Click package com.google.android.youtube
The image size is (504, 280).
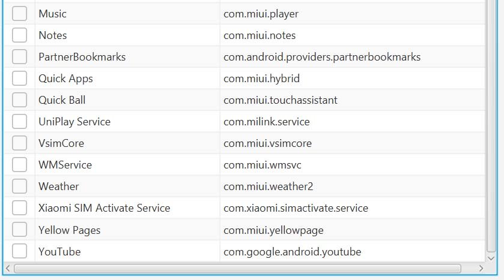(292, 252)
